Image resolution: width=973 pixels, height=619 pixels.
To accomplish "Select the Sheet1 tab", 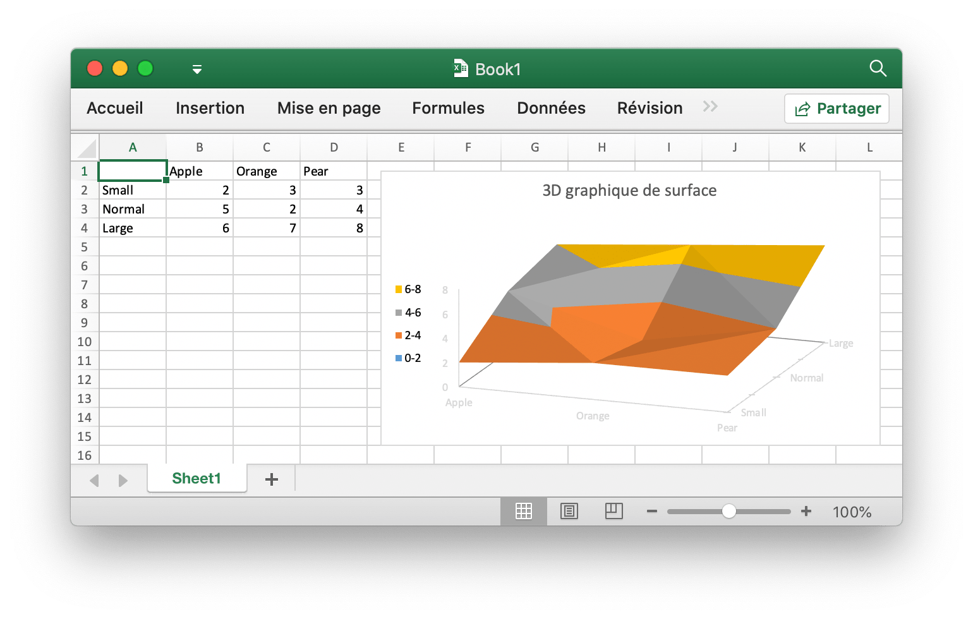I will pyautogui.click(x=196, y=479).
